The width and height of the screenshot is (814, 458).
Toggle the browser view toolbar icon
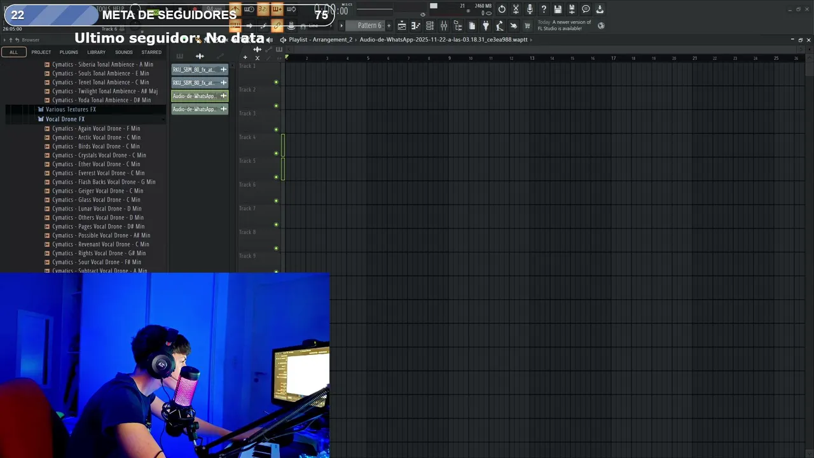[458, 25]
